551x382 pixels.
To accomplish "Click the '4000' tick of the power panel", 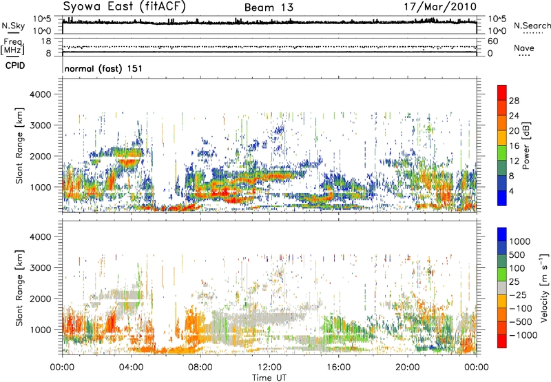I will (40, 94).
